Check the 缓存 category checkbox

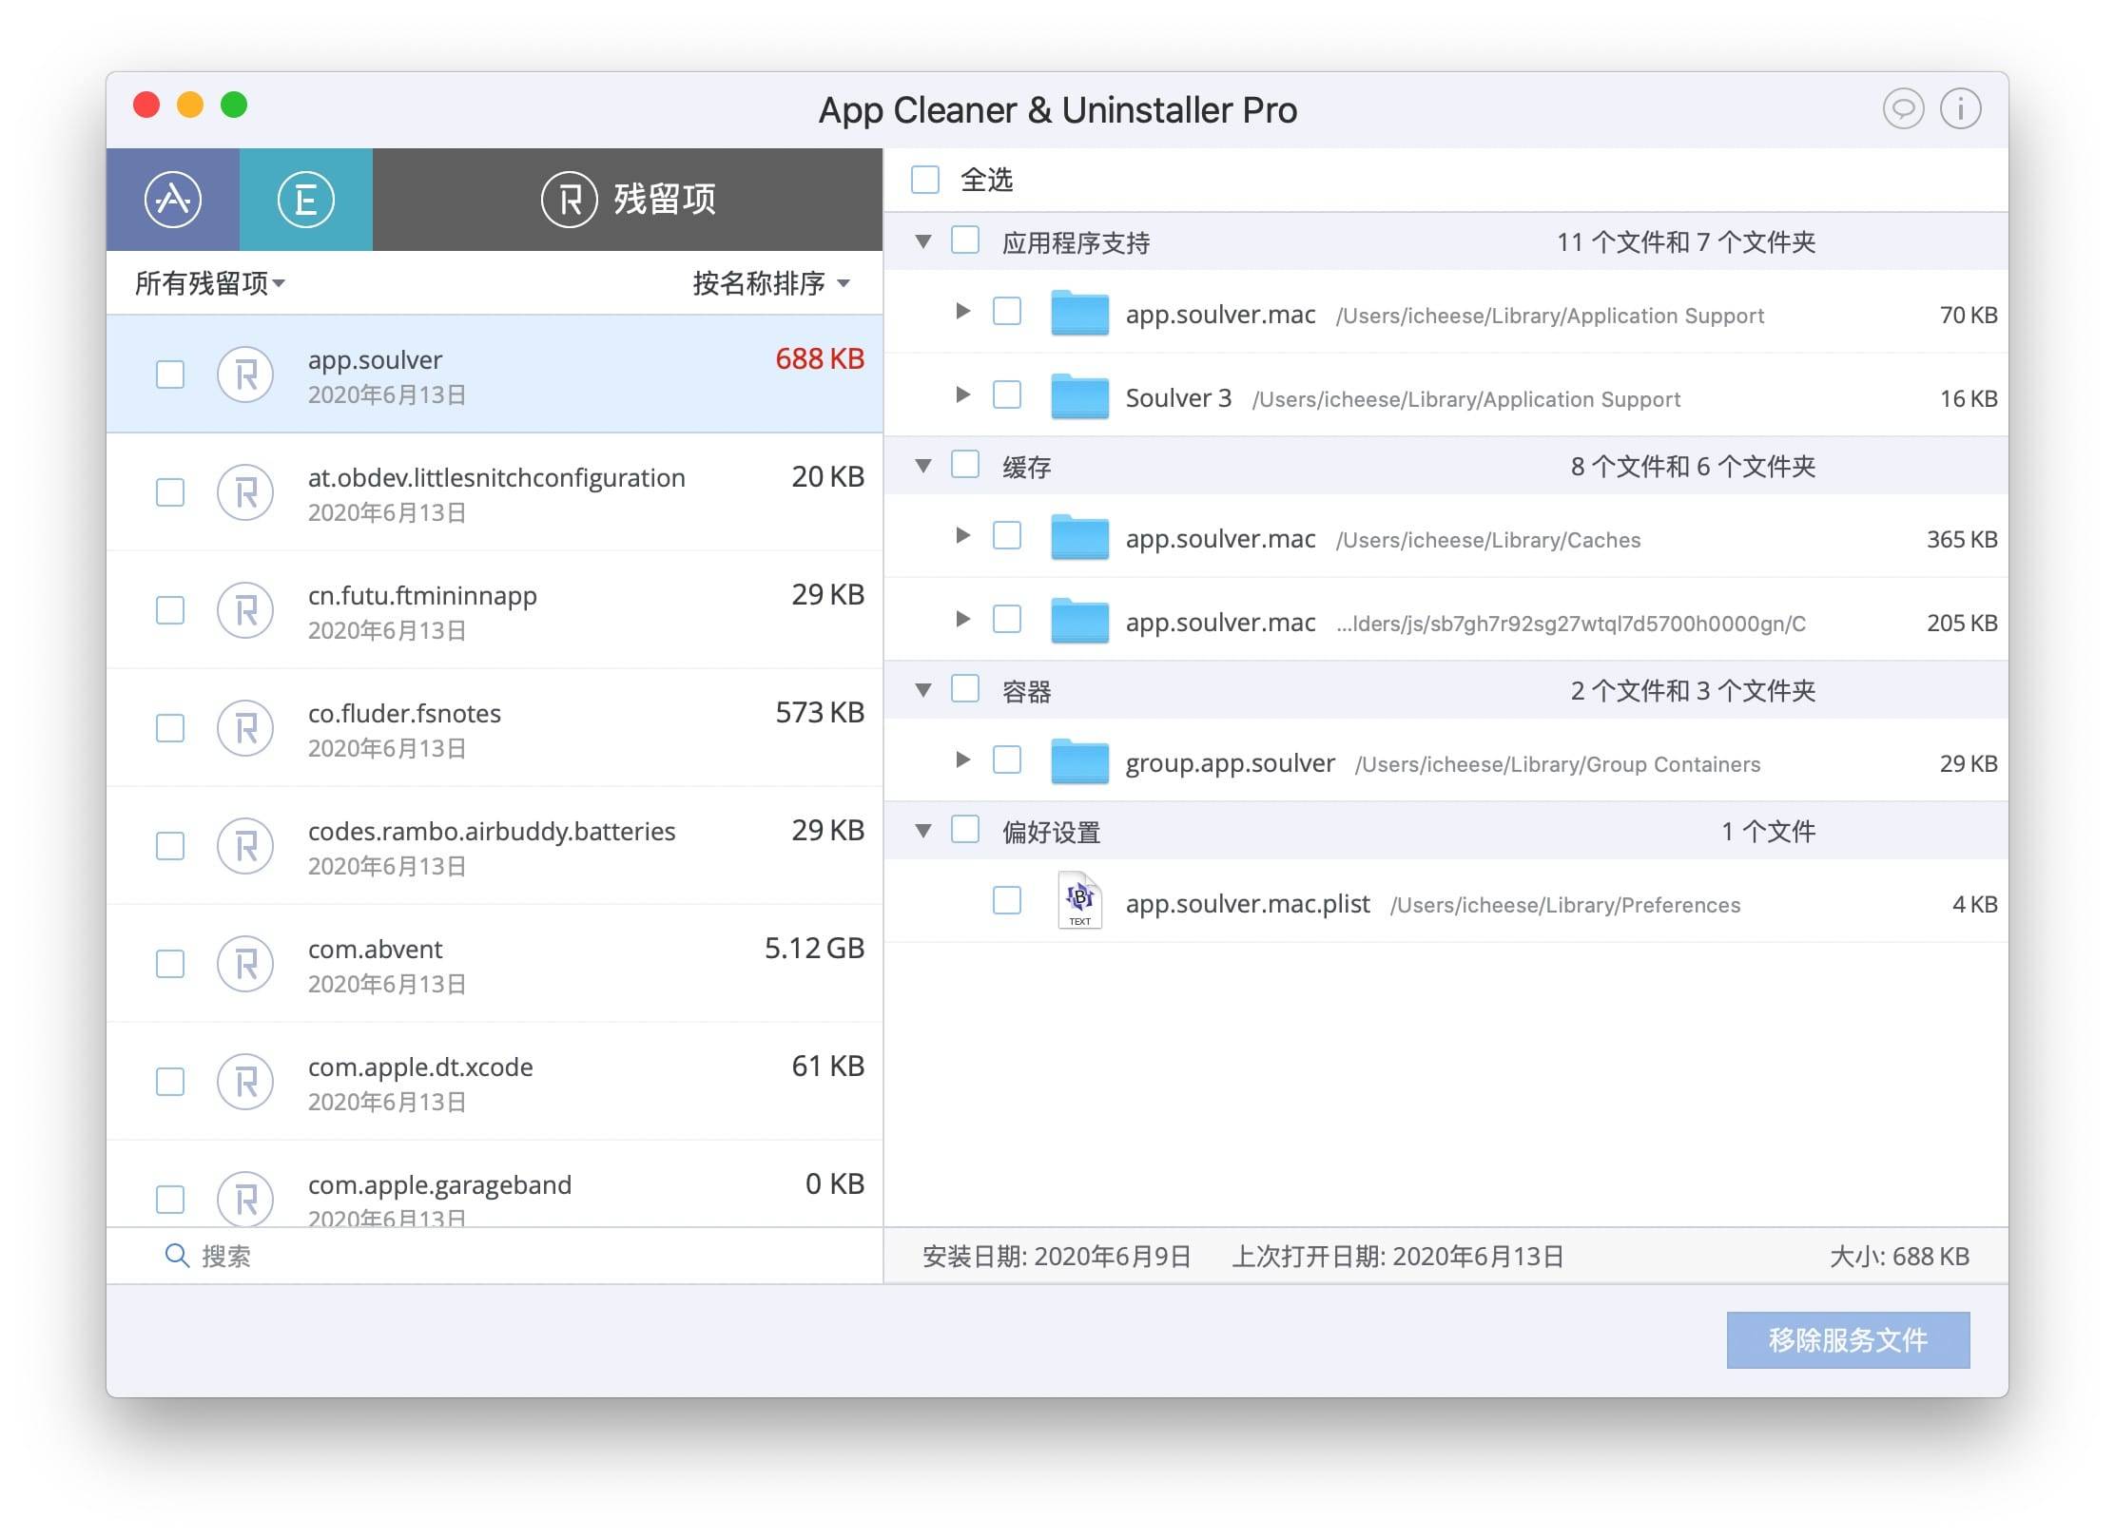[x=965, y=465]
